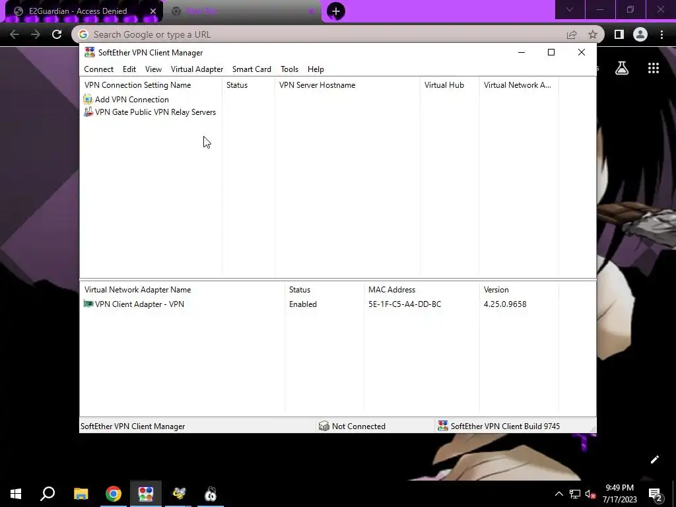This screenshot has width=676, height=507.
Task: Click the Labs flask icon on new tab page
Action: pos(622,68)
